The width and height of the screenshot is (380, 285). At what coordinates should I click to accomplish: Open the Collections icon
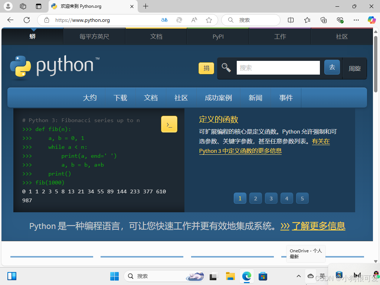[324, 20]
